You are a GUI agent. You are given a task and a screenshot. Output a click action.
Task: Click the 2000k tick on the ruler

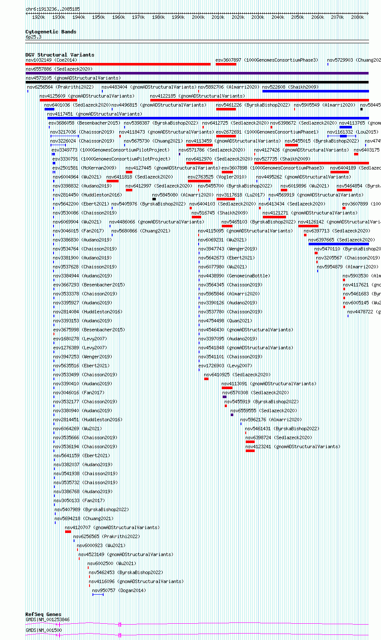[198, 17]
